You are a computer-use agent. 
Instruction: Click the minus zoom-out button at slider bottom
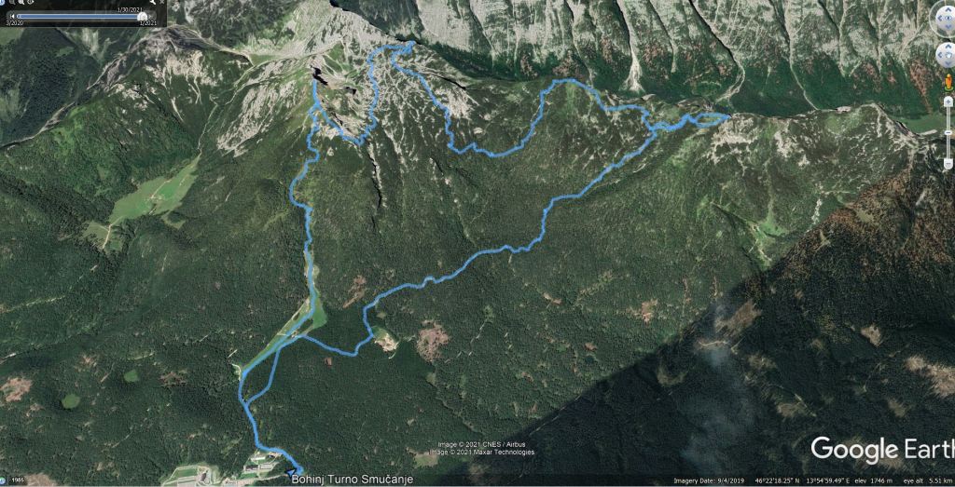[x=948, y=164]
